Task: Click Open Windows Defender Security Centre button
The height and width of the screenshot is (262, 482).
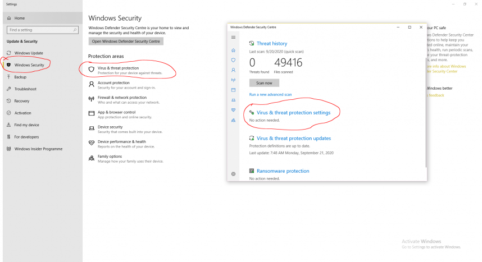Action: point(126,41)
